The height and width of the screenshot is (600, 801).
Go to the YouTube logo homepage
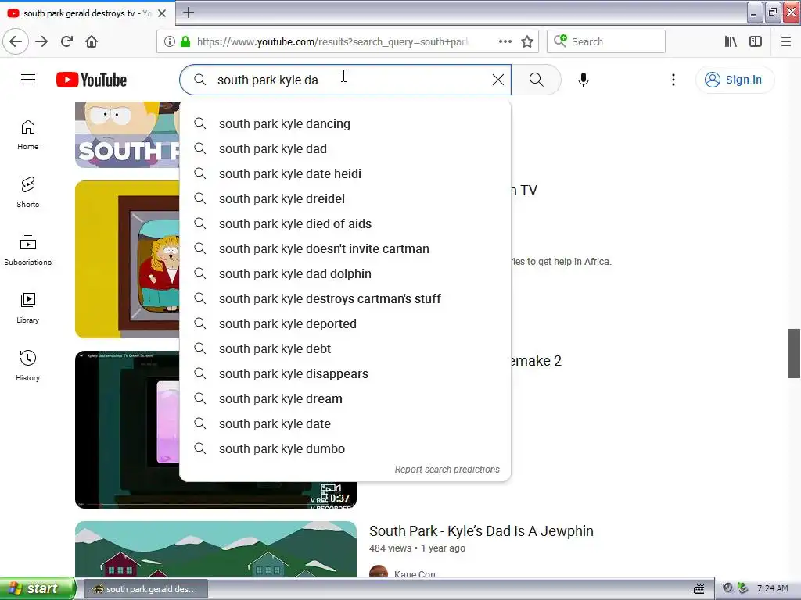(92, 80)
